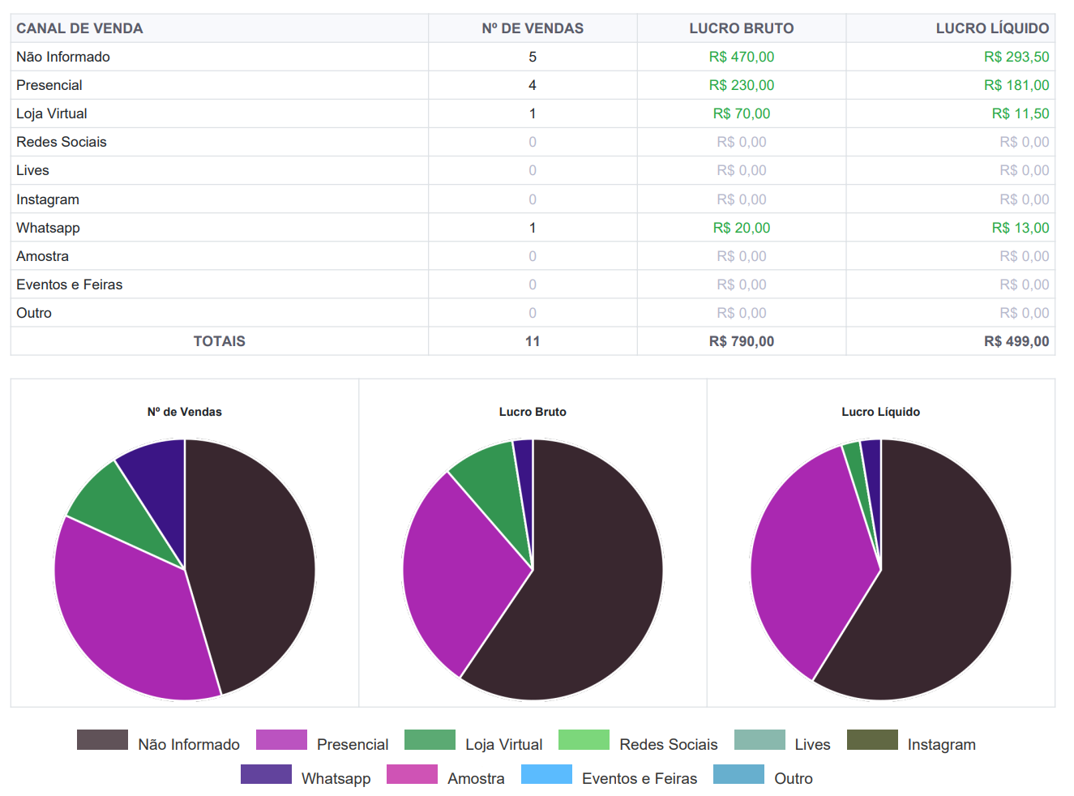Toggle the Instagram legend swatch
Screen dimensions: 1074x796
pos(872,740)
